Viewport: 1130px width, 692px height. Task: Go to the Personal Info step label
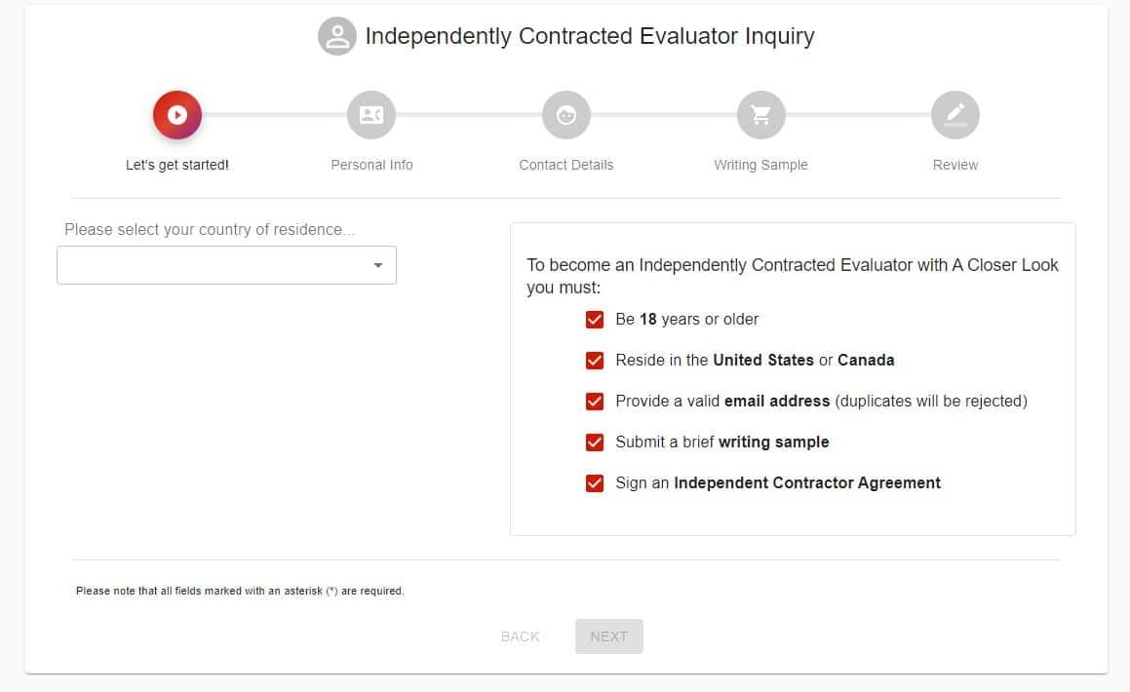tap(371, 165)
